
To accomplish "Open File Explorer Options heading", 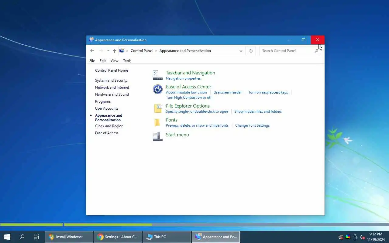I will (188, 106).
